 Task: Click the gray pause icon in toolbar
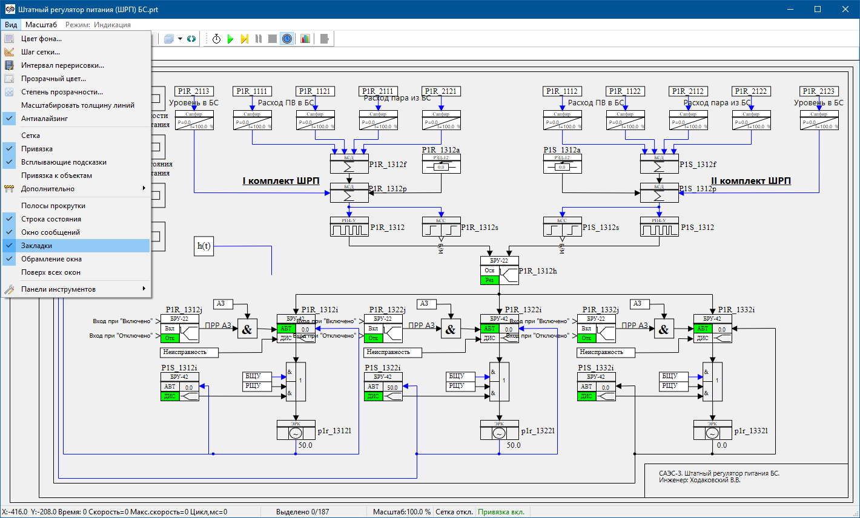259,39
